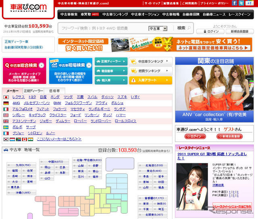Click red ログイン button in welcome box
The width and height of the screenshot is (258, 219).
tap(195, 136)
